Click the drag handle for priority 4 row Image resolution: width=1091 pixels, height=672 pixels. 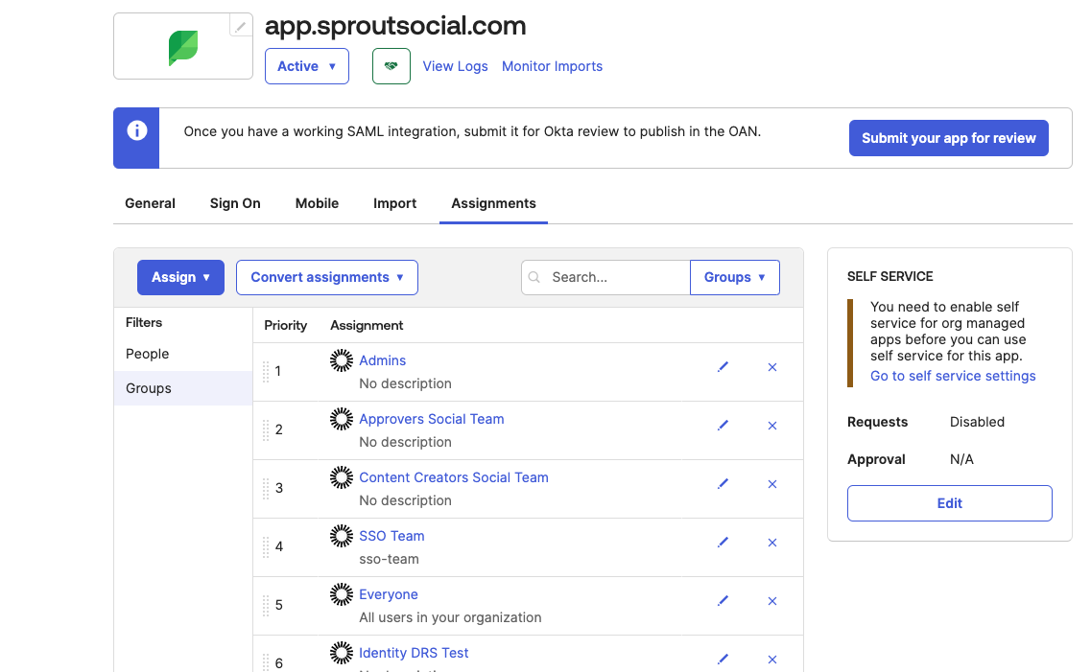click(266, 547)
